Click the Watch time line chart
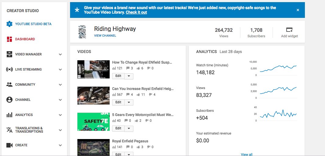325x156 pixels. coord(278,69)
